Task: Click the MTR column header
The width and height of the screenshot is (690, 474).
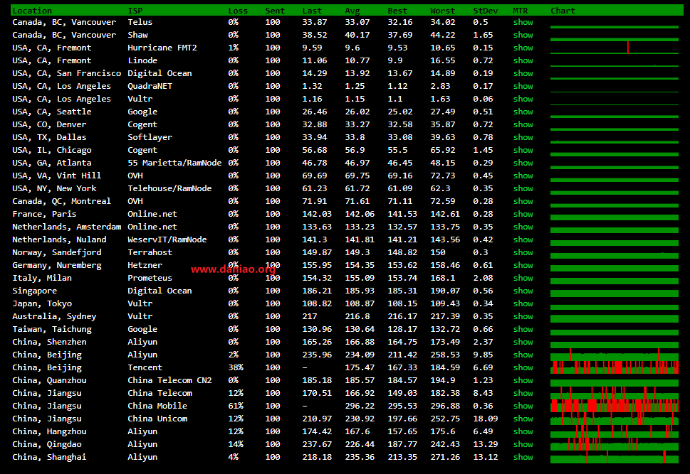Action: 520,11
